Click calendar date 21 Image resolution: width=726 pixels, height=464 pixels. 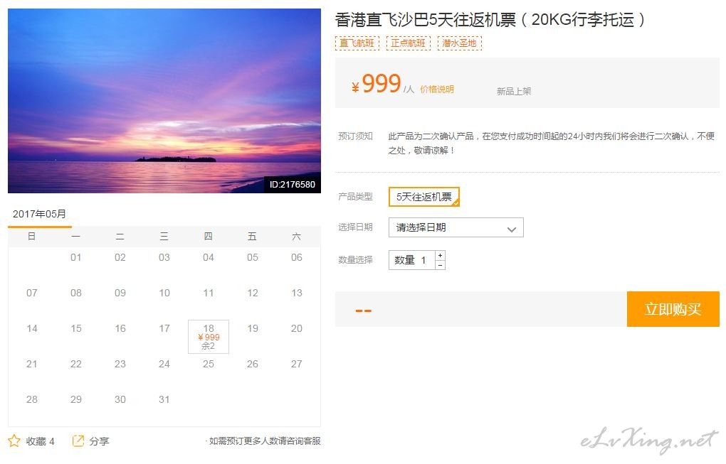coord(32,365)
